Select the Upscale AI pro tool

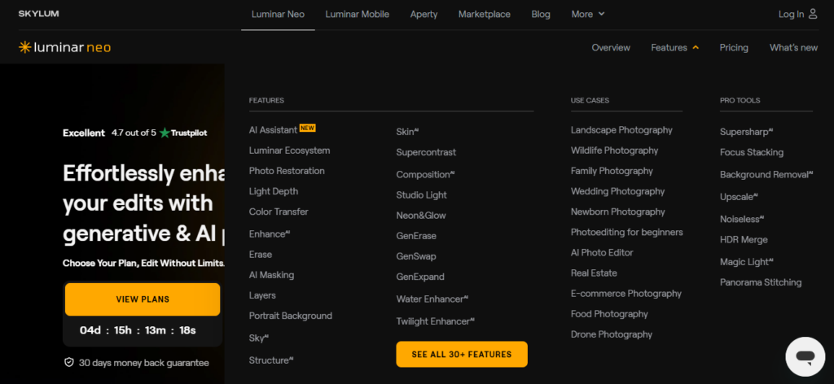point(739,197)
